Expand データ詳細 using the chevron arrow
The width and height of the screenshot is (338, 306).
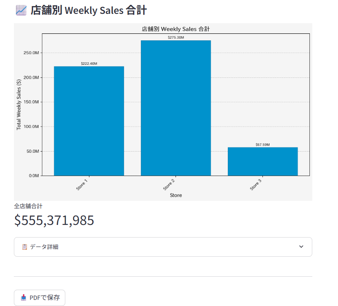click(301, 247)
